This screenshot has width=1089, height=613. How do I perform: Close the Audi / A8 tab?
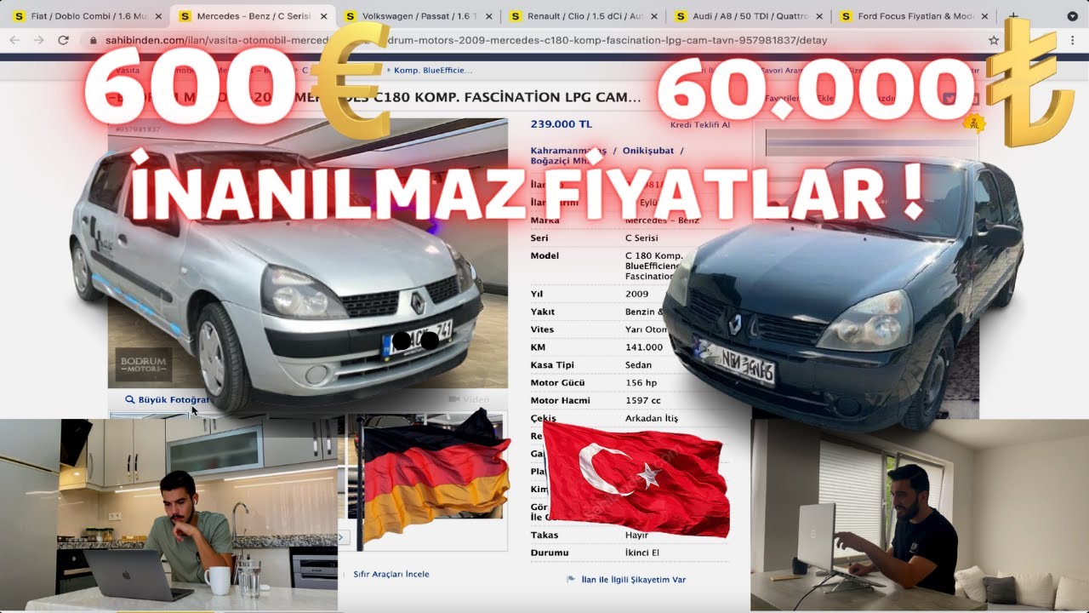coord(821,16)
